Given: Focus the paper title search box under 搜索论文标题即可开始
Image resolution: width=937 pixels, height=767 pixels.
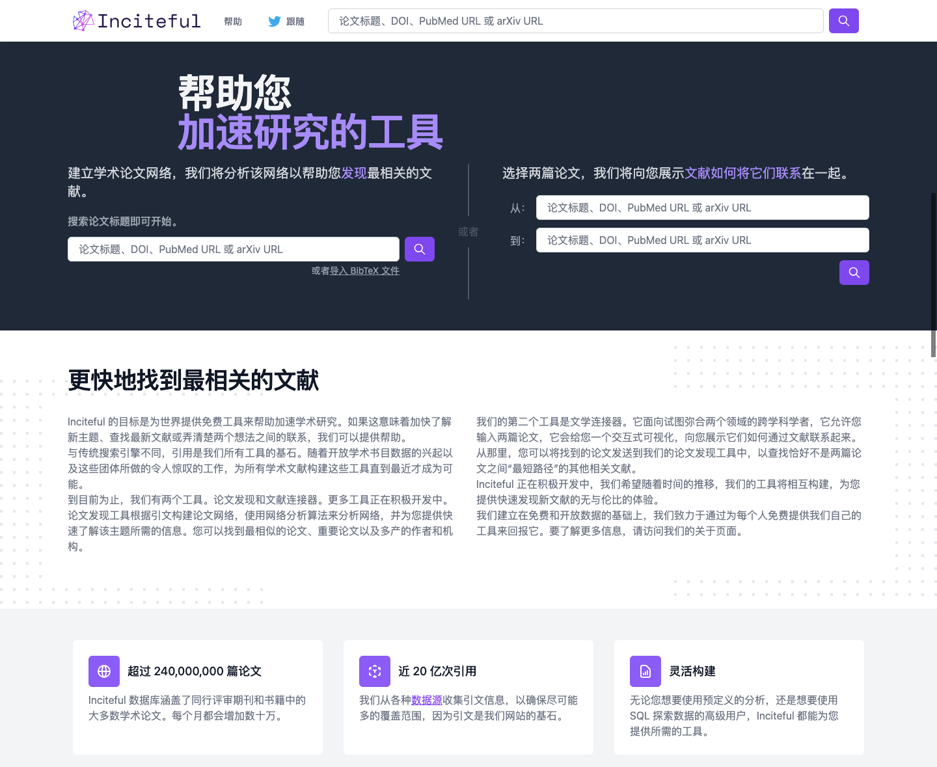Looking at the screenshot, I should pos(234,249).
